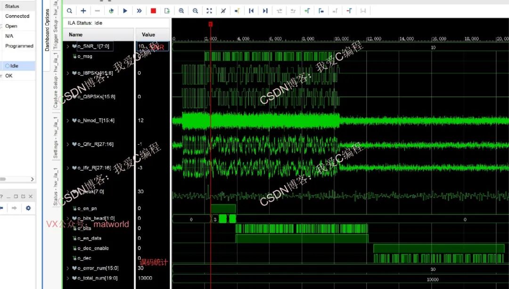Expand the o_Ifir_R[27:16] bus

click(68, 168)
